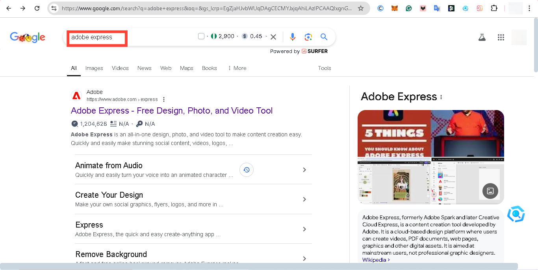Open Chrome's three-dot menu
This screenshot has width=538, height=270.
[529, 8]
